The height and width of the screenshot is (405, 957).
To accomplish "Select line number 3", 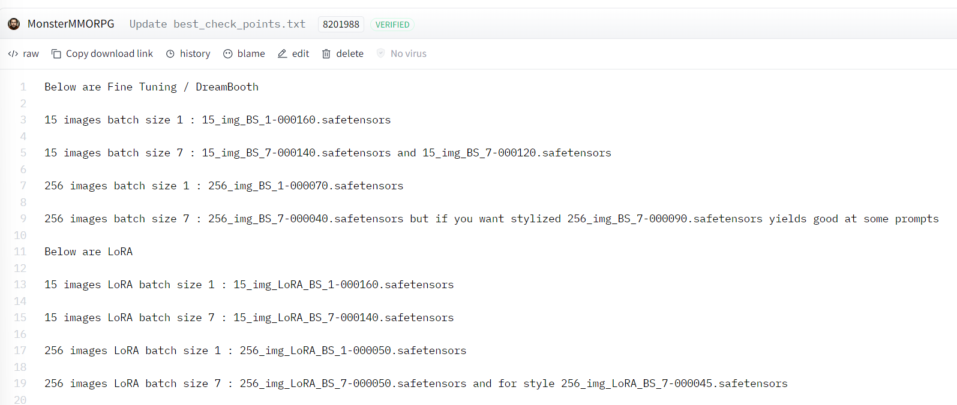I will [23, 120].
